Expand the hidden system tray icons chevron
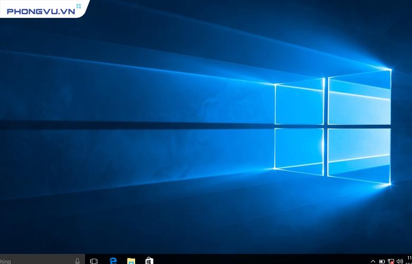This screenshot has height=264, width=412. [x=373, y=261]
